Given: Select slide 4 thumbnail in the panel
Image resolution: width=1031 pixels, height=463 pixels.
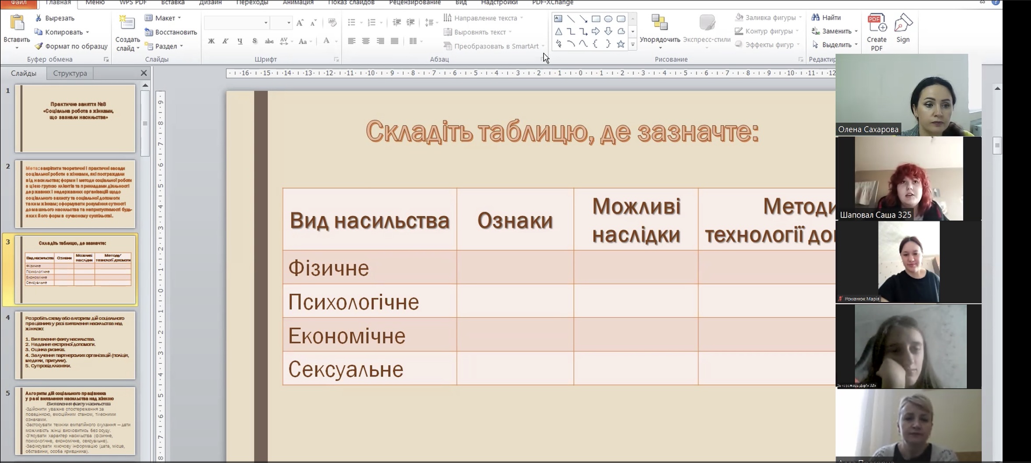Looking at the screenshot, I should point(75,345).
